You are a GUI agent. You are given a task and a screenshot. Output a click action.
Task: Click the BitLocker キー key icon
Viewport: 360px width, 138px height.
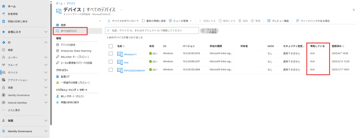58,57
